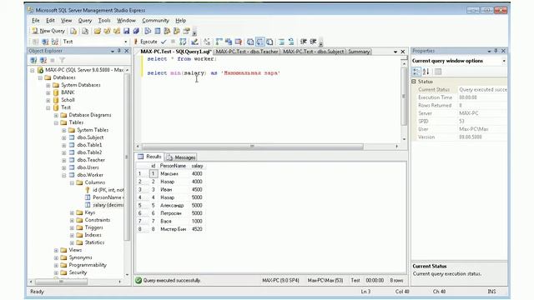Switch to Results to Text
The width and height of the screenshot is (534, 300).
click(x=250, y=42)
